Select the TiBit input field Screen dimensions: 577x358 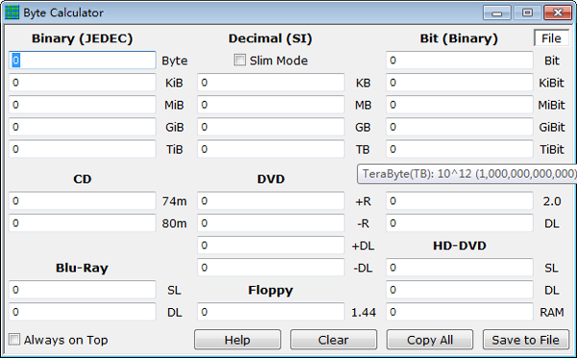point(460,149)
